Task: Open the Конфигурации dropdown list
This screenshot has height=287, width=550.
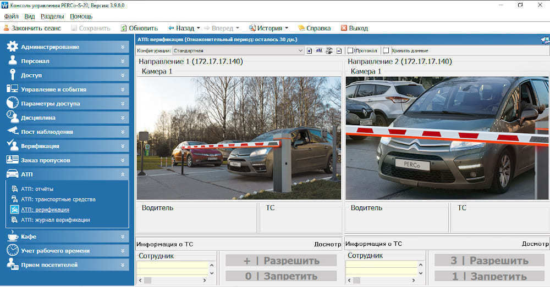Action: [x=300, y=50]
